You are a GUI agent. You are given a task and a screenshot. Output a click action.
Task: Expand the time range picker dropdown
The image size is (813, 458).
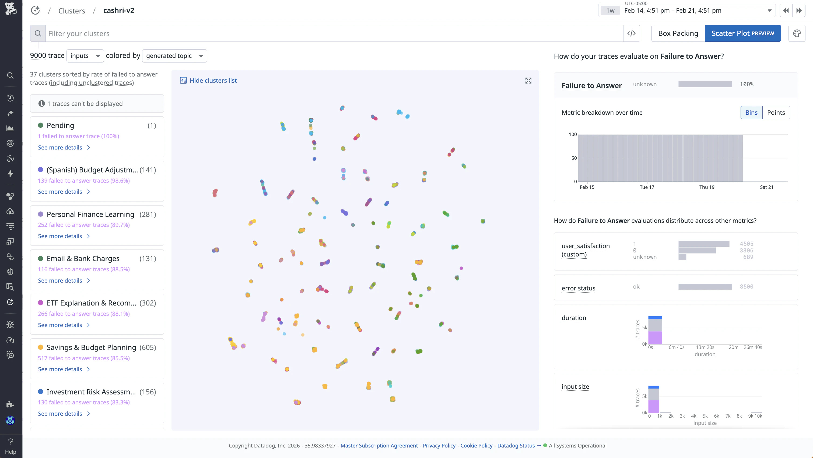pos(769,11)
